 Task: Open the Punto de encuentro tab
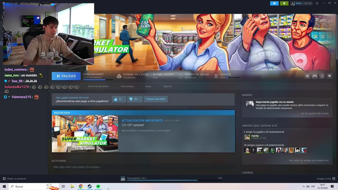(98, 86)
